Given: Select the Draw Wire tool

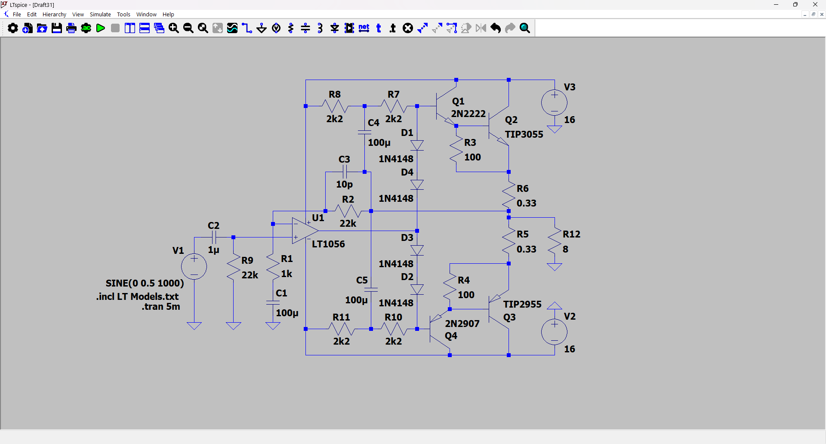Looking at the screenshot, I should pyautogui.click(x=247, y=28).
